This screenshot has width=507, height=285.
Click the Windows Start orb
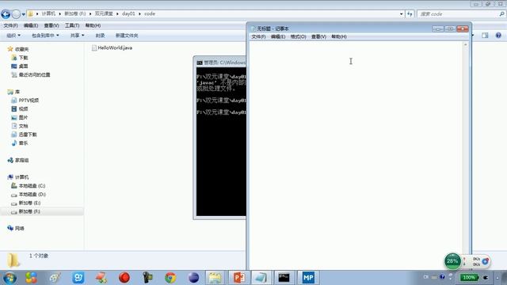[x=10, y=278]
